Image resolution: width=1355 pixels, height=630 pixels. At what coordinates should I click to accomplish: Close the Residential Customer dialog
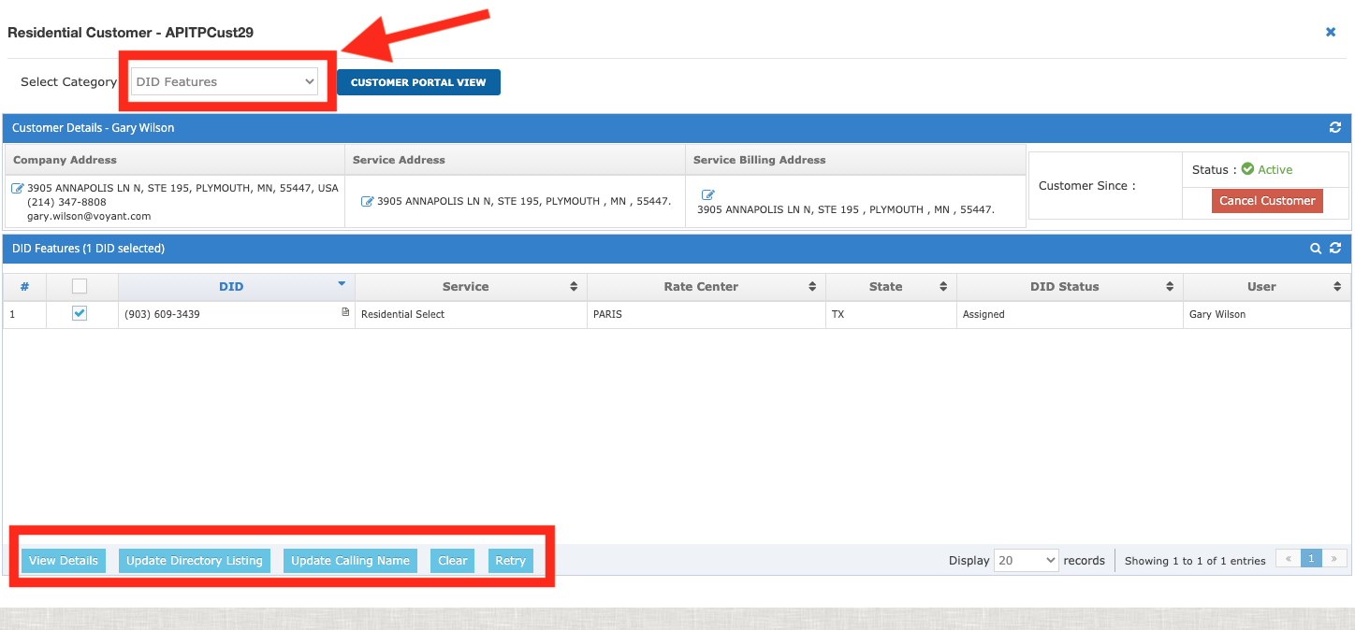pos(1331,32)
